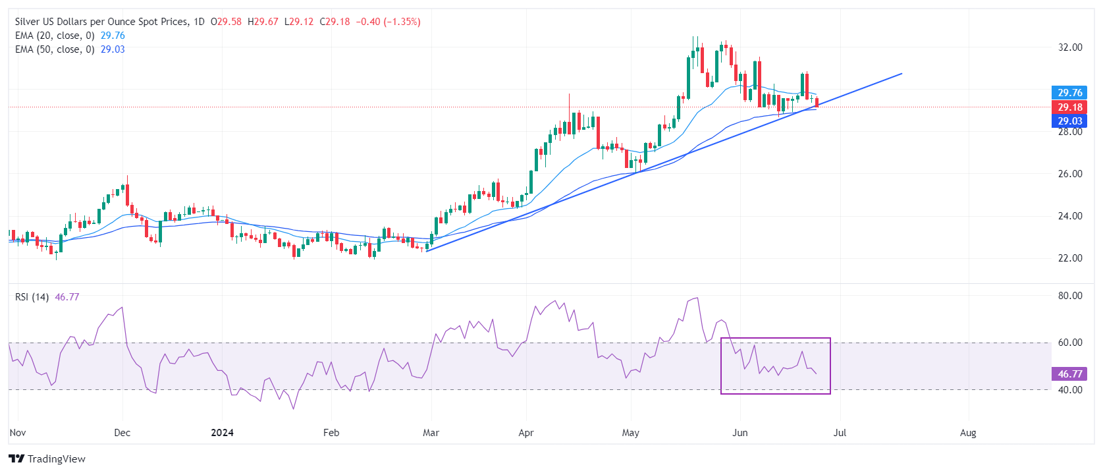Click the Aug label on the time axis
The height and width of the screenshot is (473, 1103).
[967, 433]
